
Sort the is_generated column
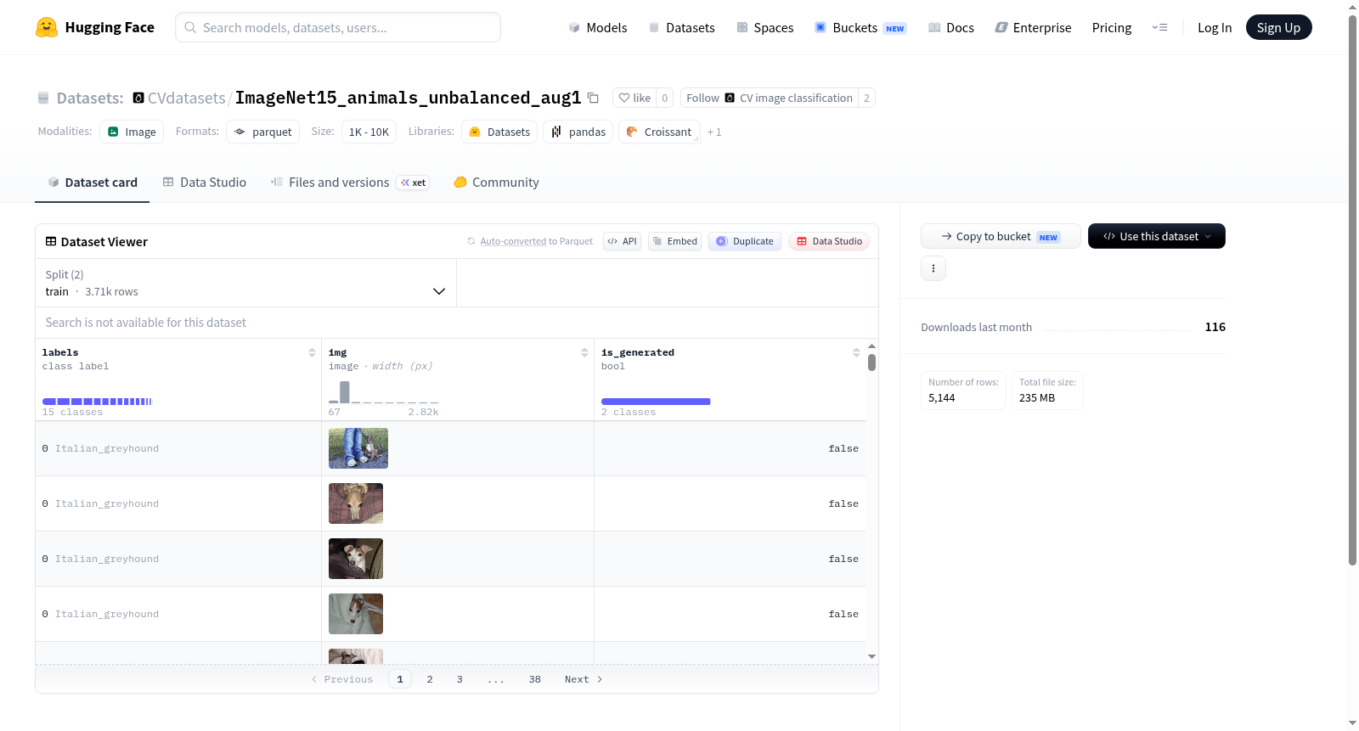click(856, 352)
